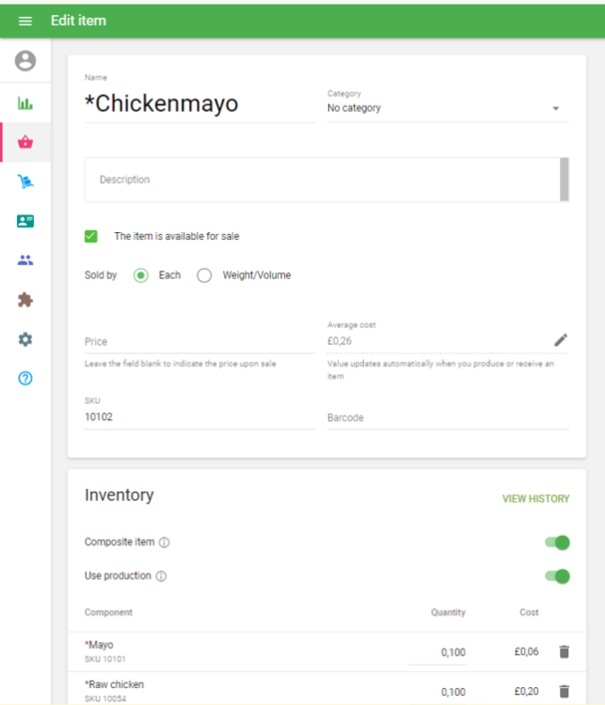The height and width of the screenshot is (705, 605).
Task: Open the Reports bar chart icon
Action: point(25,102)
